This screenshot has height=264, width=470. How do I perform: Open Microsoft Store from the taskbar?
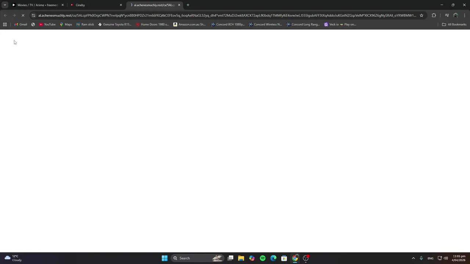284,258
